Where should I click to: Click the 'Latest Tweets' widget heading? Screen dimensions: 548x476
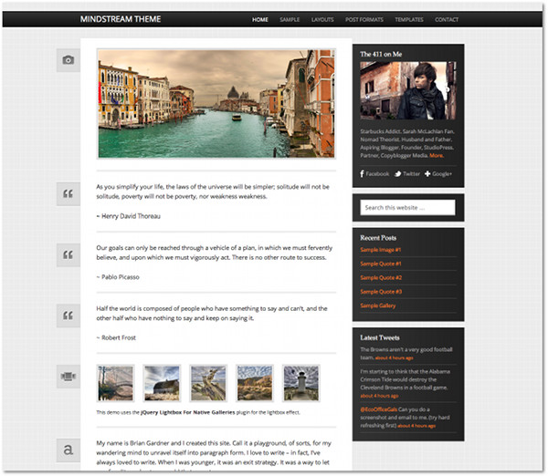click(x=380, y=337)
